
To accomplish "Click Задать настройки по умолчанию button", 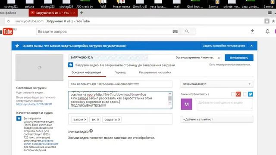I will click(x=224, y=46).
